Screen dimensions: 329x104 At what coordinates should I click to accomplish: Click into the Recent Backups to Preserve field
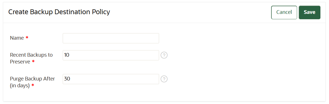coord(111,55)
